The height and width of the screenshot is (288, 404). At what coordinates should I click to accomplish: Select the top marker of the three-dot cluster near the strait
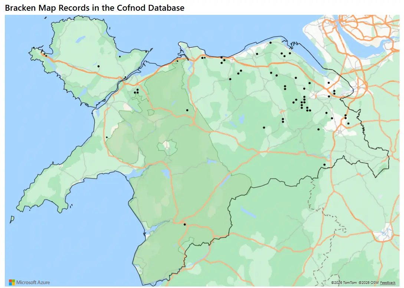click(x=137, y=90)
